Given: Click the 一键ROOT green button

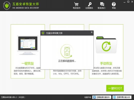Looking at the screenshot, I should tap(115, 88).
